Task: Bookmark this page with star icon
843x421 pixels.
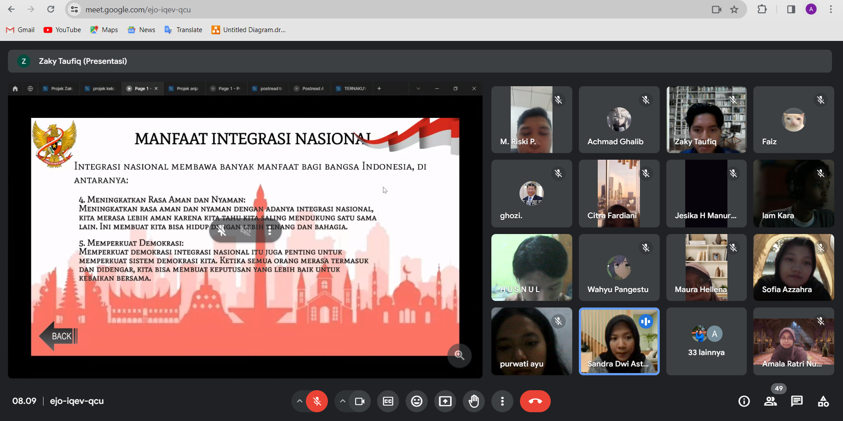Action: [734, 9]
